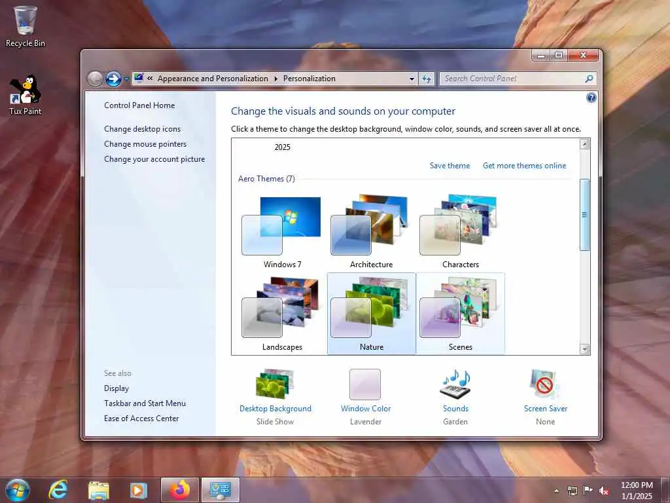Click the muted volume tray icon
The width and height of the screenshot is (670, 503).
tap(604, 491)
